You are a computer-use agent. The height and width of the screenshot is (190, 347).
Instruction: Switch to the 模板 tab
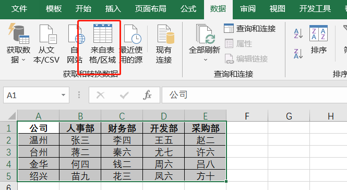pos(54,9)
